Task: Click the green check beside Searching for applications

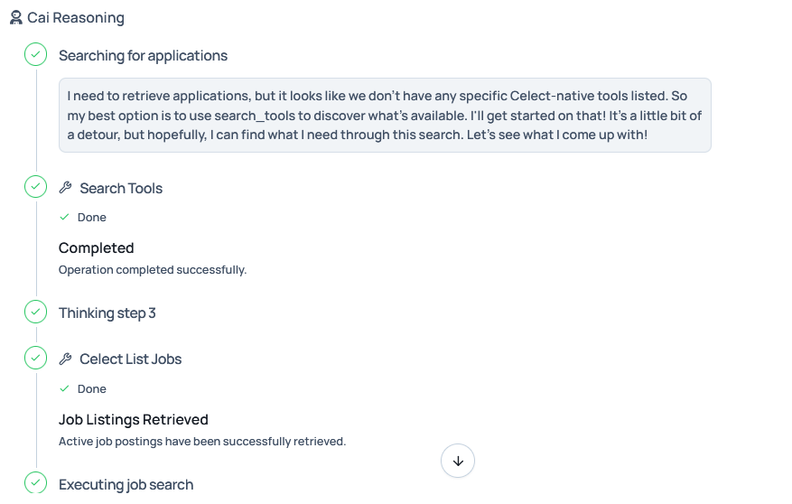Action: [35, 55]
